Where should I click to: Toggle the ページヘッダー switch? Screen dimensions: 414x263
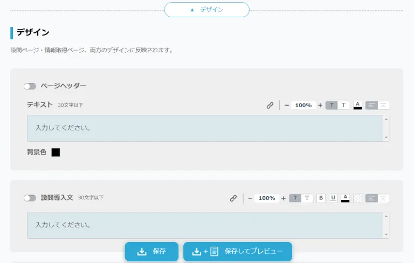click(30, 86)
